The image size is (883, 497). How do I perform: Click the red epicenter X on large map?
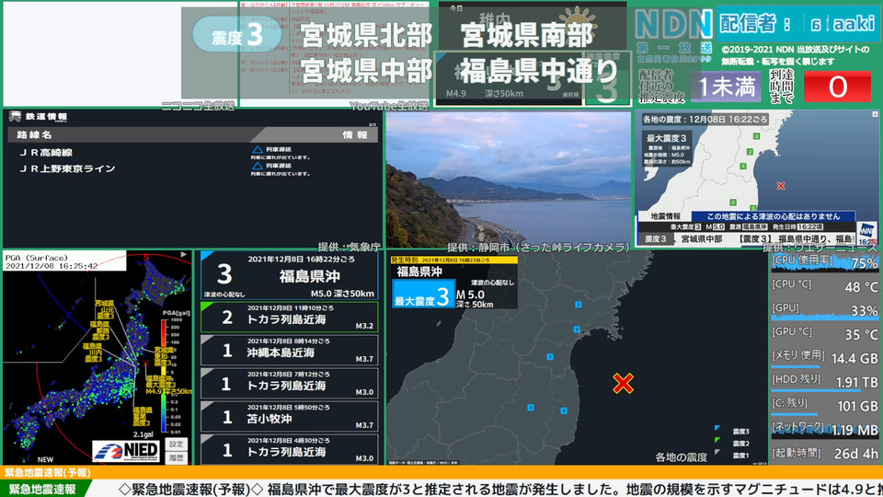click(623, 383)
